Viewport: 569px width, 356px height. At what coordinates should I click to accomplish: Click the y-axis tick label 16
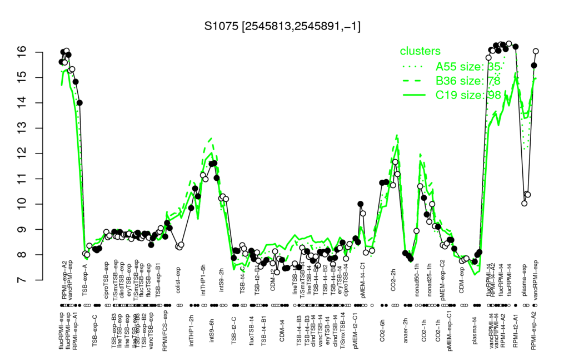(22, 52)
